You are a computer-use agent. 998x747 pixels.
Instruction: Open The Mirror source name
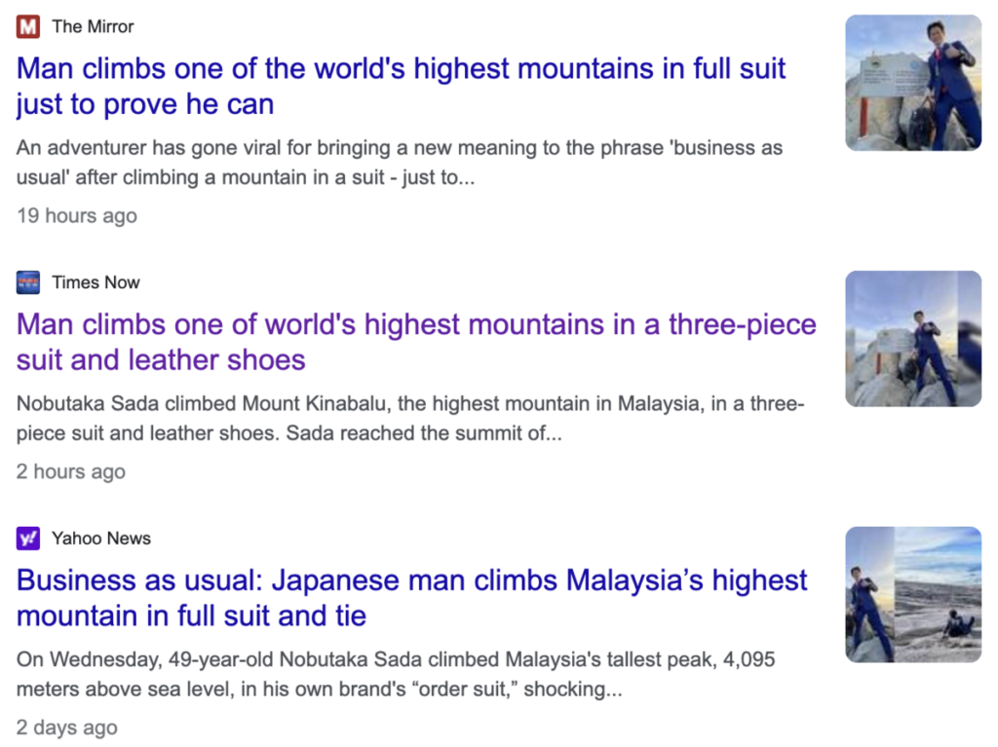click(x=93, y=26)
